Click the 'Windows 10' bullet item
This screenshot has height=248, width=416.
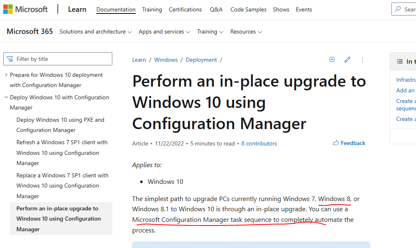[165, 182]
